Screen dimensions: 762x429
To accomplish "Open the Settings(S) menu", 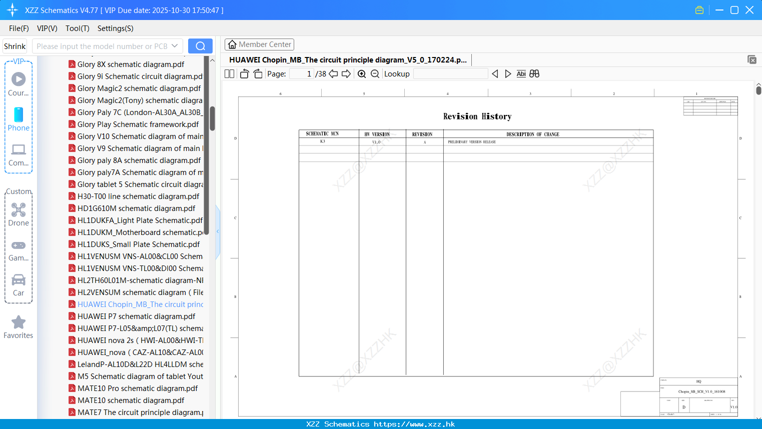I will [x=116, y=28].
